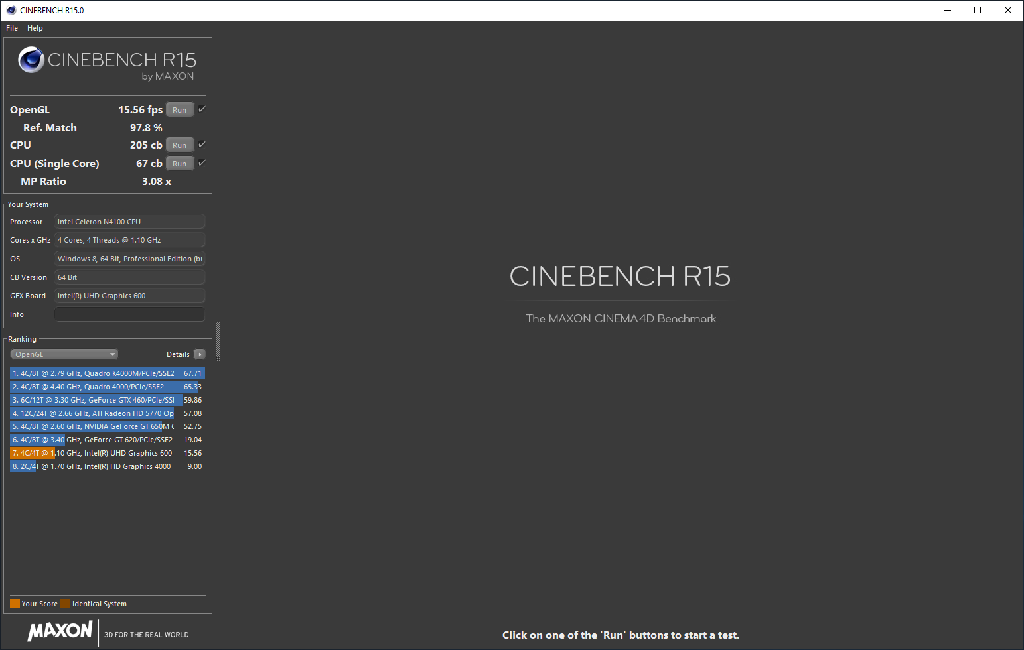The width and height of the screenshot is (1024, 650).
Task: Select ranking entry Quadro 4000
Action: [x=108, y=387]
